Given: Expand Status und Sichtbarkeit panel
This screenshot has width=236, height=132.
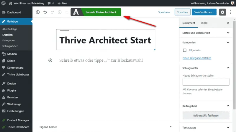Looking at the screenshot, I should click(206, 33).
